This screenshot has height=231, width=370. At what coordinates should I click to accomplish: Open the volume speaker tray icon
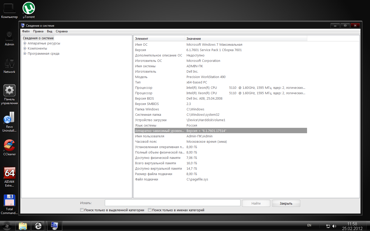pyautogui.click(x=334, y=226)
